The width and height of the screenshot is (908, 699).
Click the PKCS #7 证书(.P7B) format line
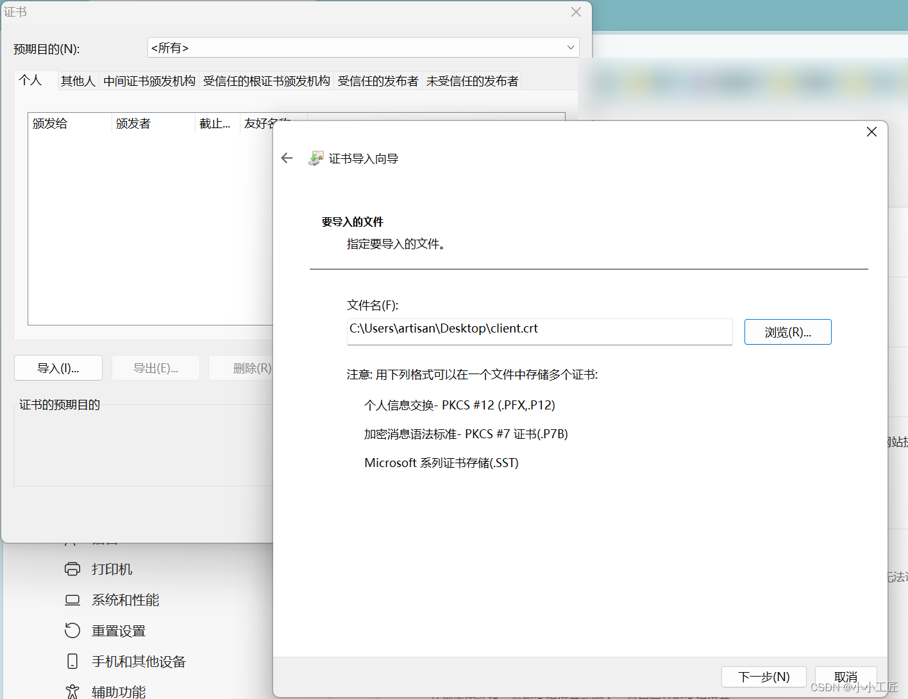coord(466,434)
